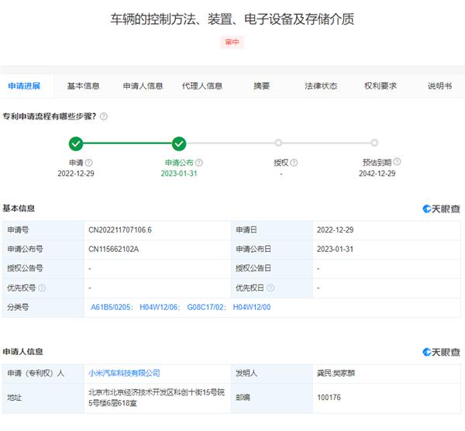Click help icon next to 专利申请流程有哪些步骤

coord(104,116)
